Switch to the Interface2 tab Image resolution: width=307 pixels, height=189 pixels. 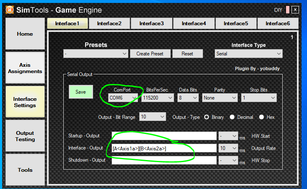click(109, 24)
